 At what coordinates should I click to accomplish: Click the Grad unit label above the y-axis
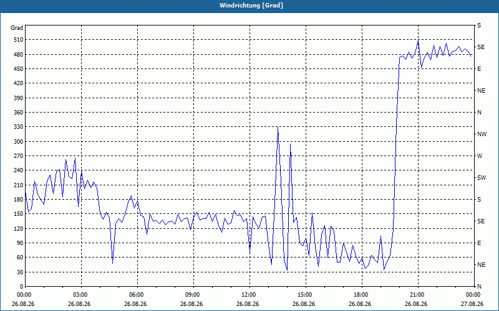[17, 28]
